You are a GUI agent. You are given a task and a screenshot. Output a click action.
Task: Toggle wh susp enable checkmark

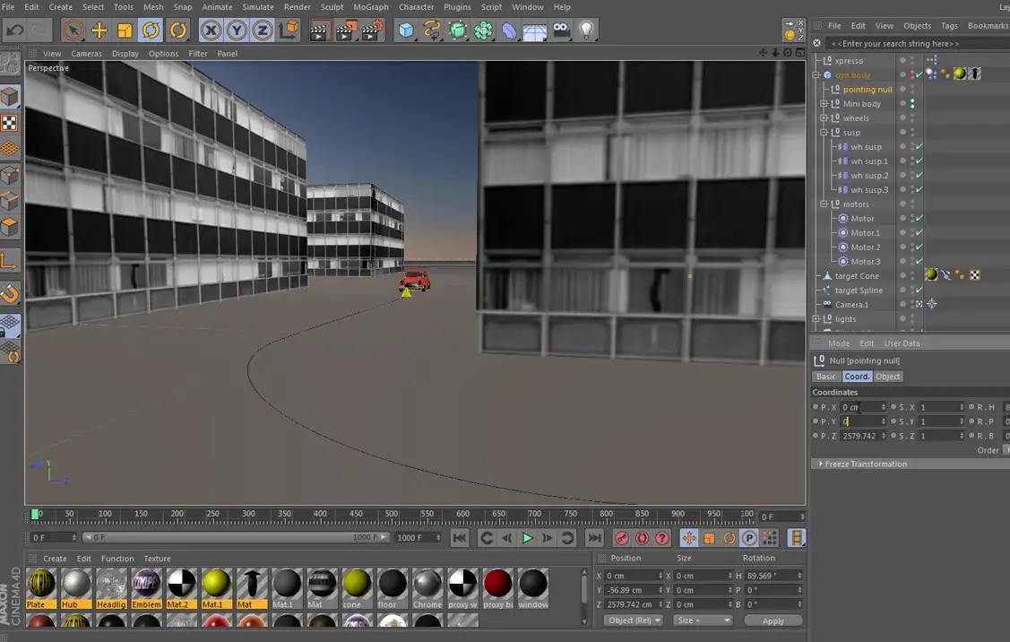point(919,147)
